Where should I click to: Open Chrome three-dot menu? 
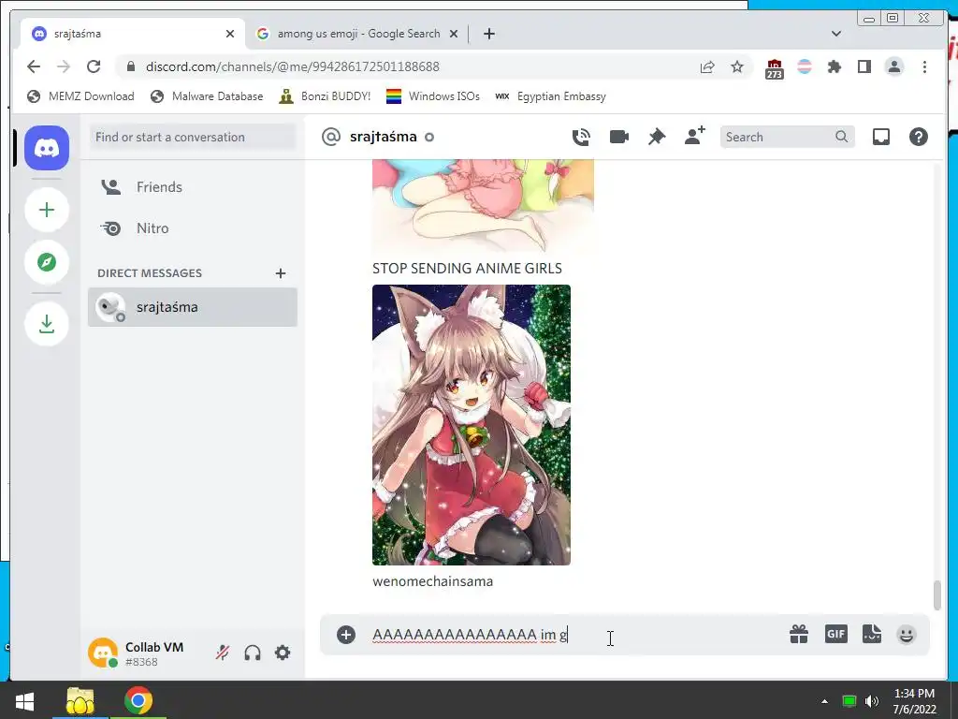924,66
